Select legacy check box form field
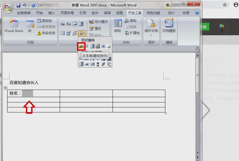This screenshot has width=239, height=161. pyautogui.click(x=86, y=47)
